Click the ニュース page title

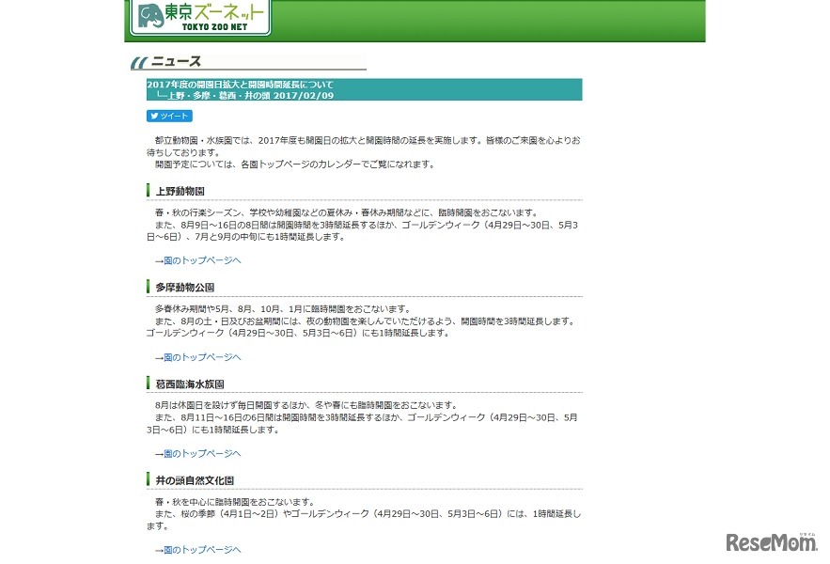pos(178,60)
